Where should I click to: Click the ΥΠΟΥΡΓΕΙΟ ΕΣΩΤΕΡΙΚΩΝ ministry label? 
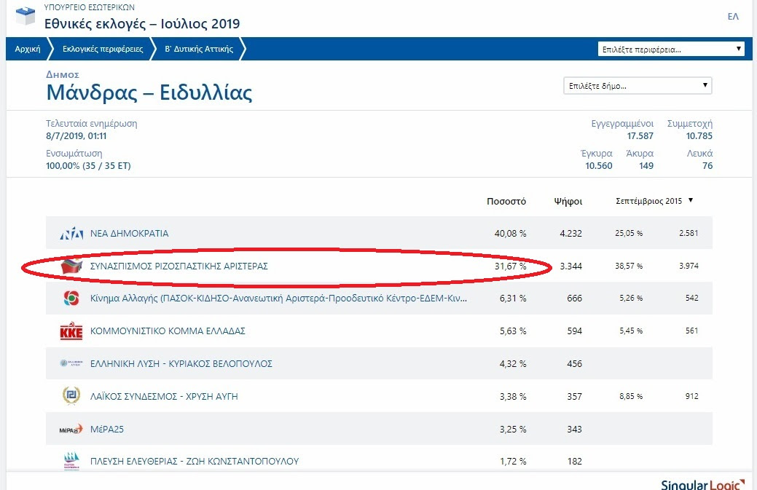click(x=90, y=7)
